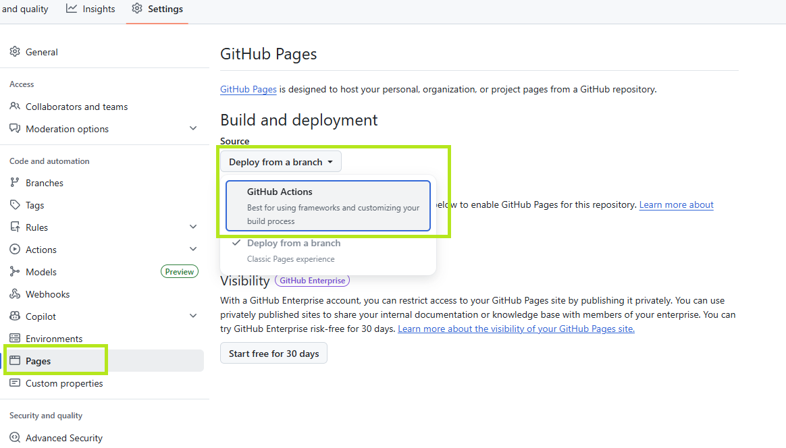Expand the Rules section chevron
Image resolution: width=786 pixels, height=448 pixels.
tap(193, 227)
